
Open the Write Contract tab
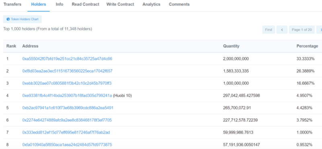click(x=120, y=4)
